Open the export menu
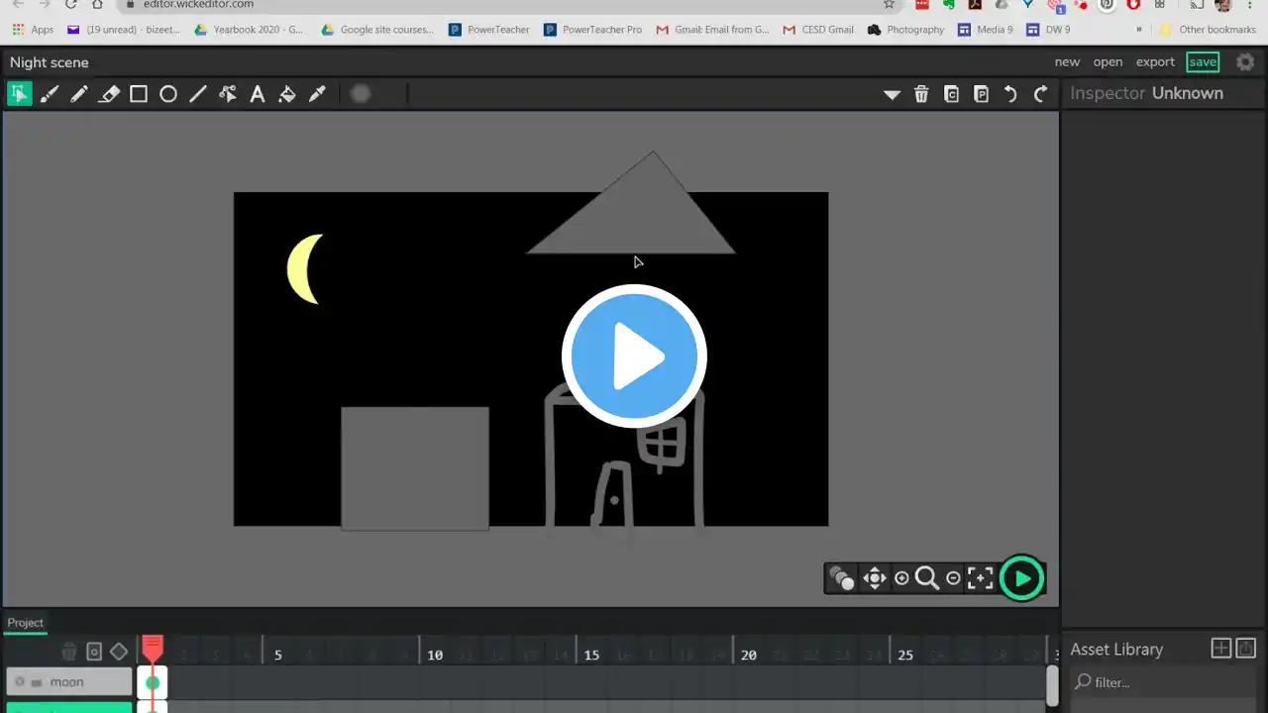The width and height of the screenshot is (1268, 713). 1154,61
